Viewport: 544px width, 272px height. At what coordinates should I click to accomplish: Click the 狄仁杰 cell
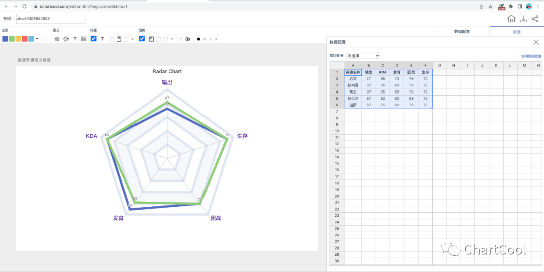click(x=353, y=99)
